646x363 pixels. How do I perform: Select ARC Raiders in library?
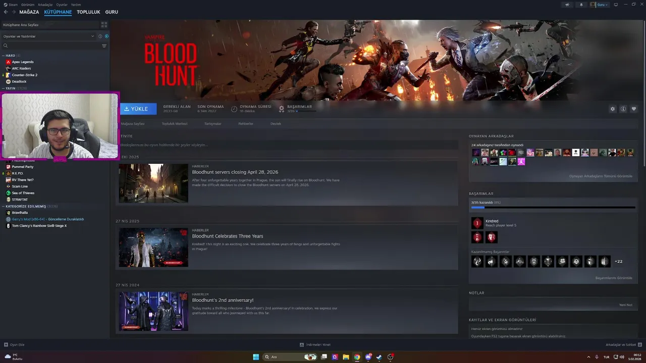[21, 69]
